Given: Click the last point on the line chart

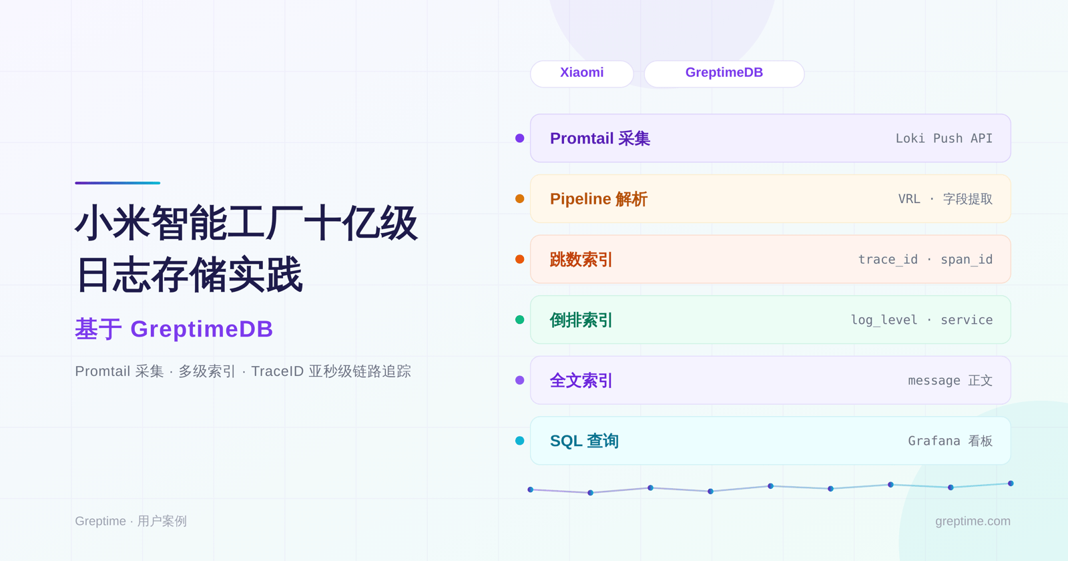Looking at the screenshot, I should (1011, 484).
